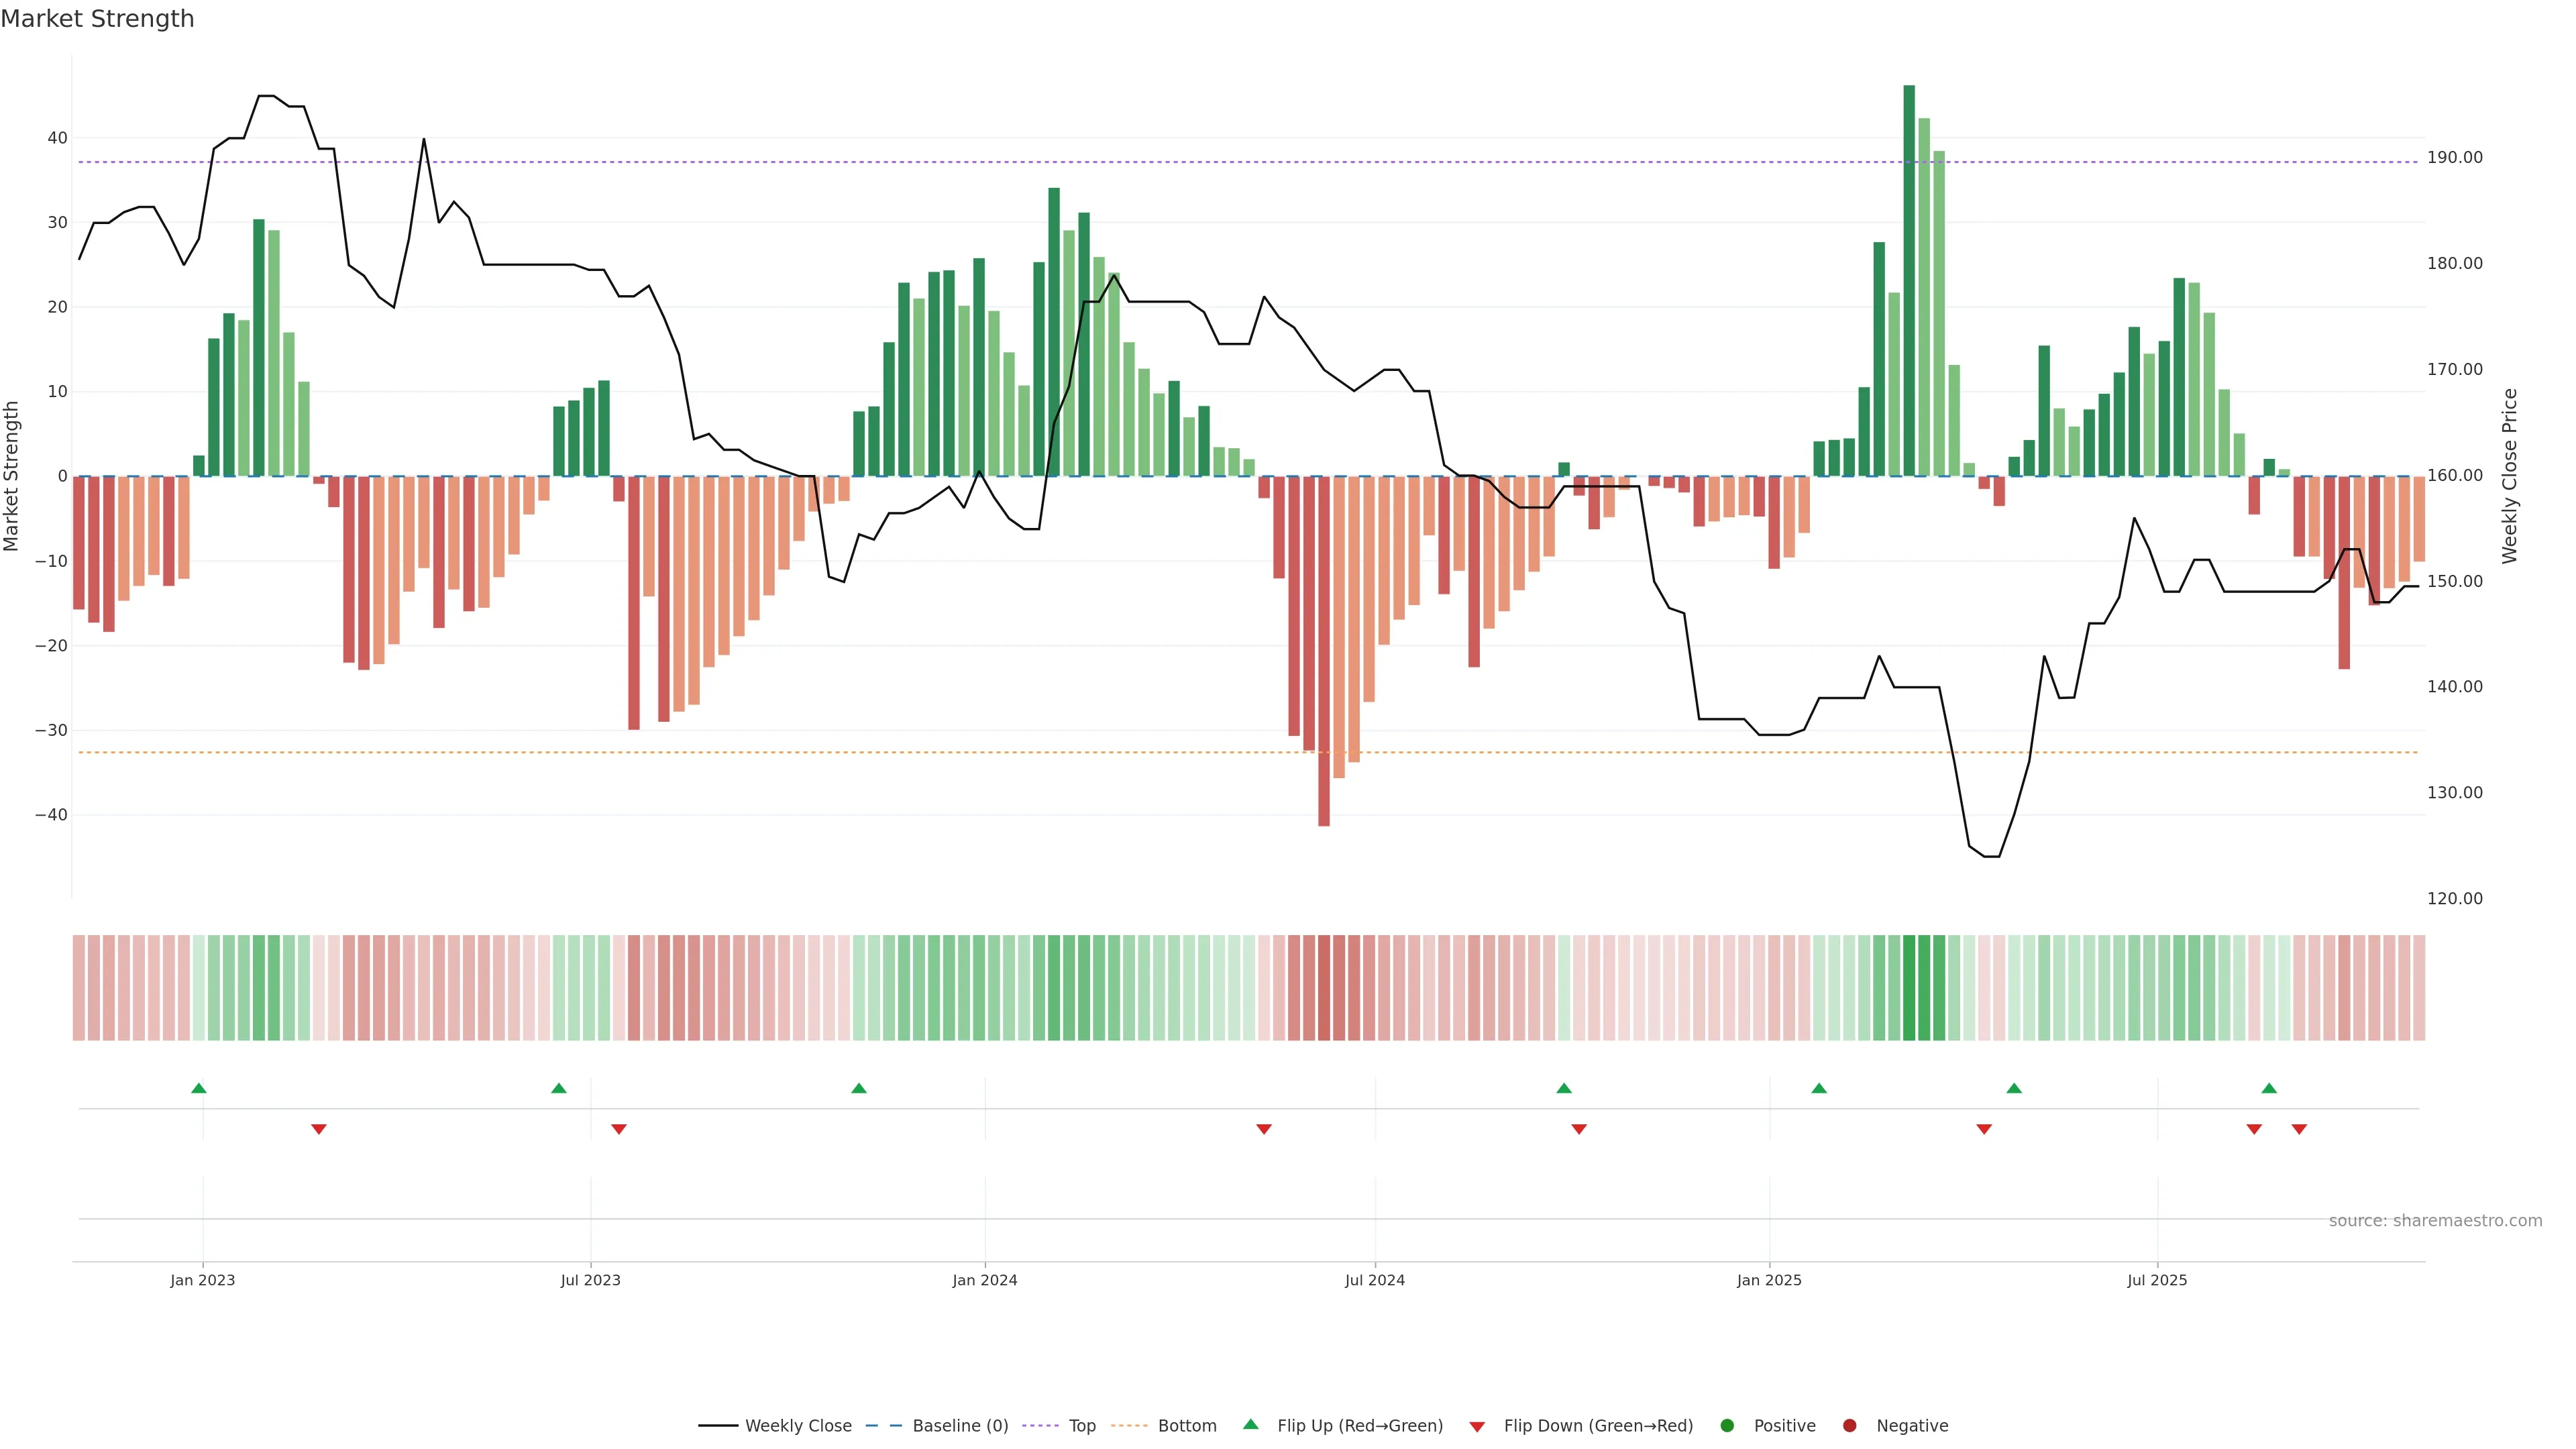Click the Negative red circle legend icon

point(1849,1426)
